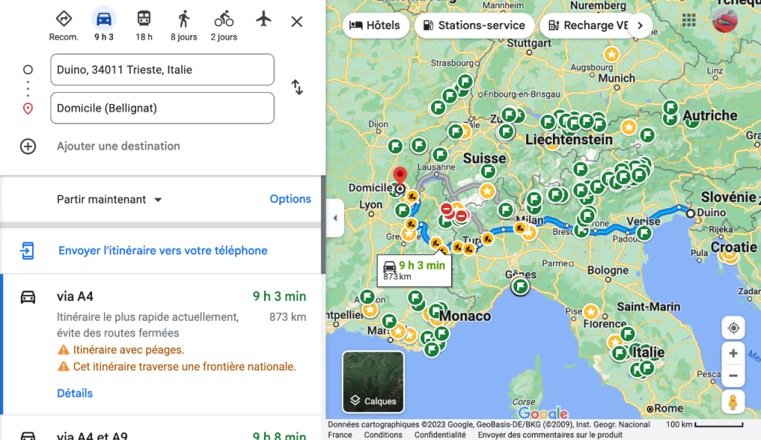
Task: Edit the Domicile (Bellignat) destination field
Action: [162, 108]
